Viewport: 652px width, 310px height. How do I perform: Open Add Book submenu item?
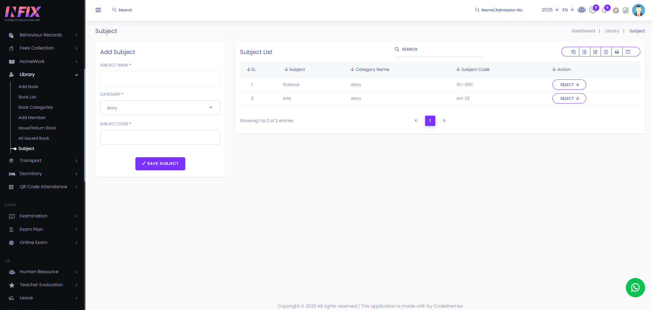(28, 87)
